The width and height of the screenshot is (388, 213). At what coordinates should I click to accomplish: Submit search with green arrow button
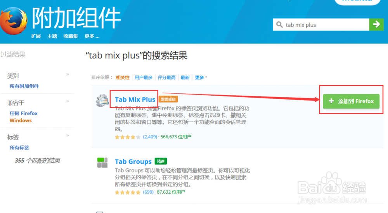click(x=376, y=24)
